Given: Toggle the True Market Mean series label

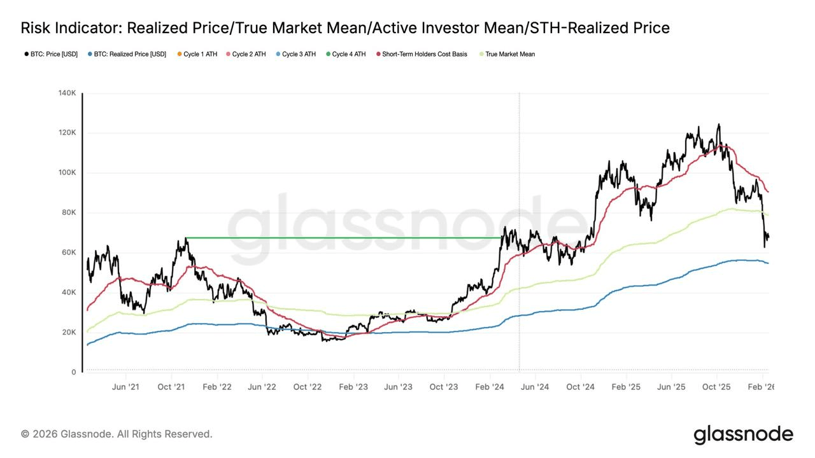Looking at the screenshot, I should (x=510, y=55).
